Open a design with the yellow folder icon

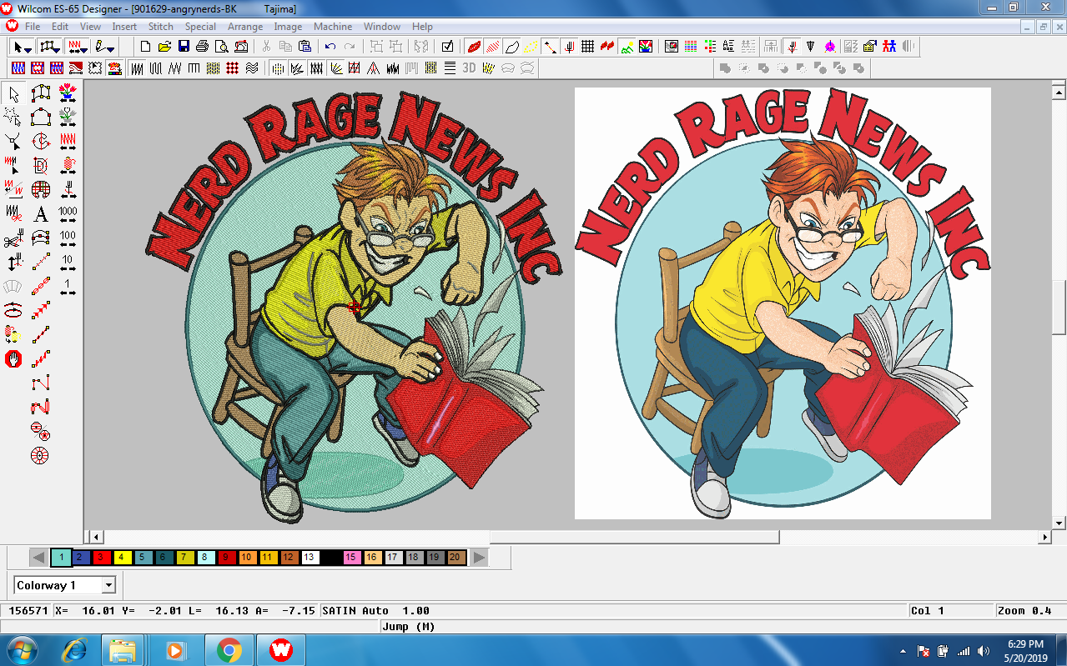tap(165, 47)
